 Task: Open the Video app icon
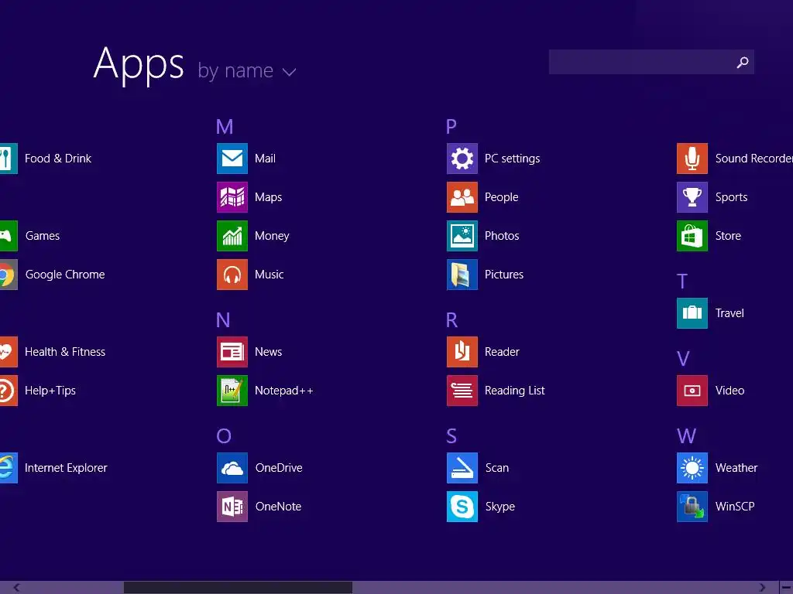tap(692, 391)
